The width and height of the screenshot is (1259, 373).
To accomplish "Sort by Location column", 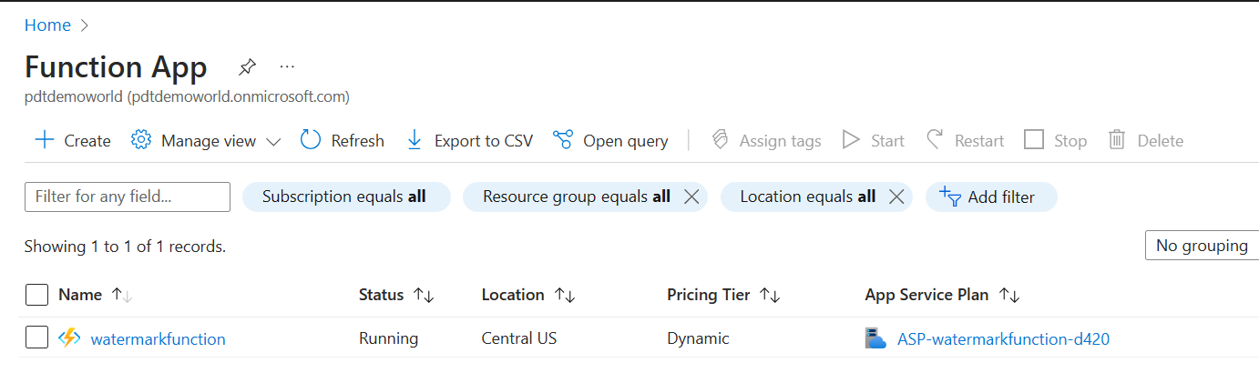I will point(528,295).
